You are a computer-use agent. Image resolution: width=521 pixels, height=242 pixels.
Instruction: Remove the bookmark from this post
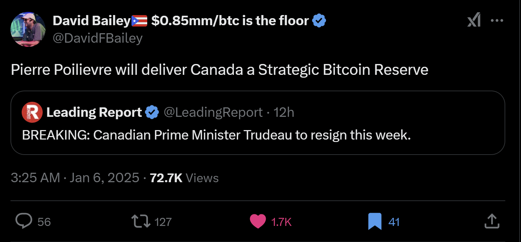[x=375, y=221]
